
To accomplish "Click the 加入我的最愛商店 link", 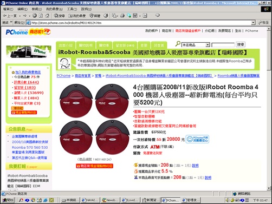I will pos(28,72).
